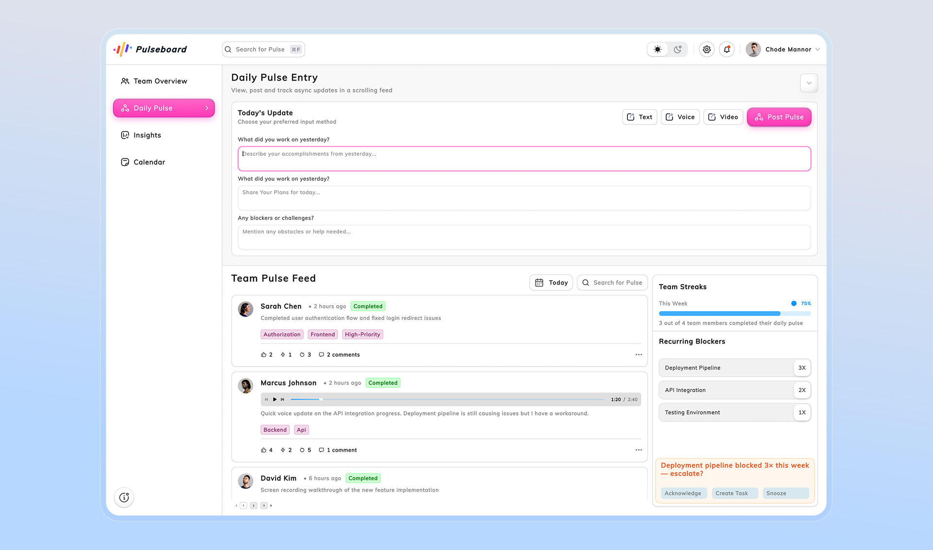Open the Insights panel from the sidebar

point(147,135)
